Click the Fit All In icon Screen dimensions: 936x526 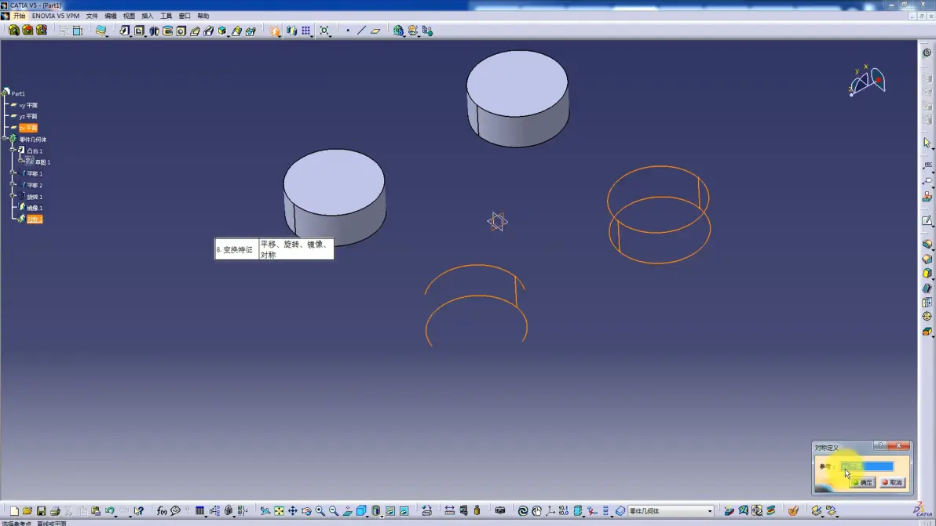click(x=279, y=511)
